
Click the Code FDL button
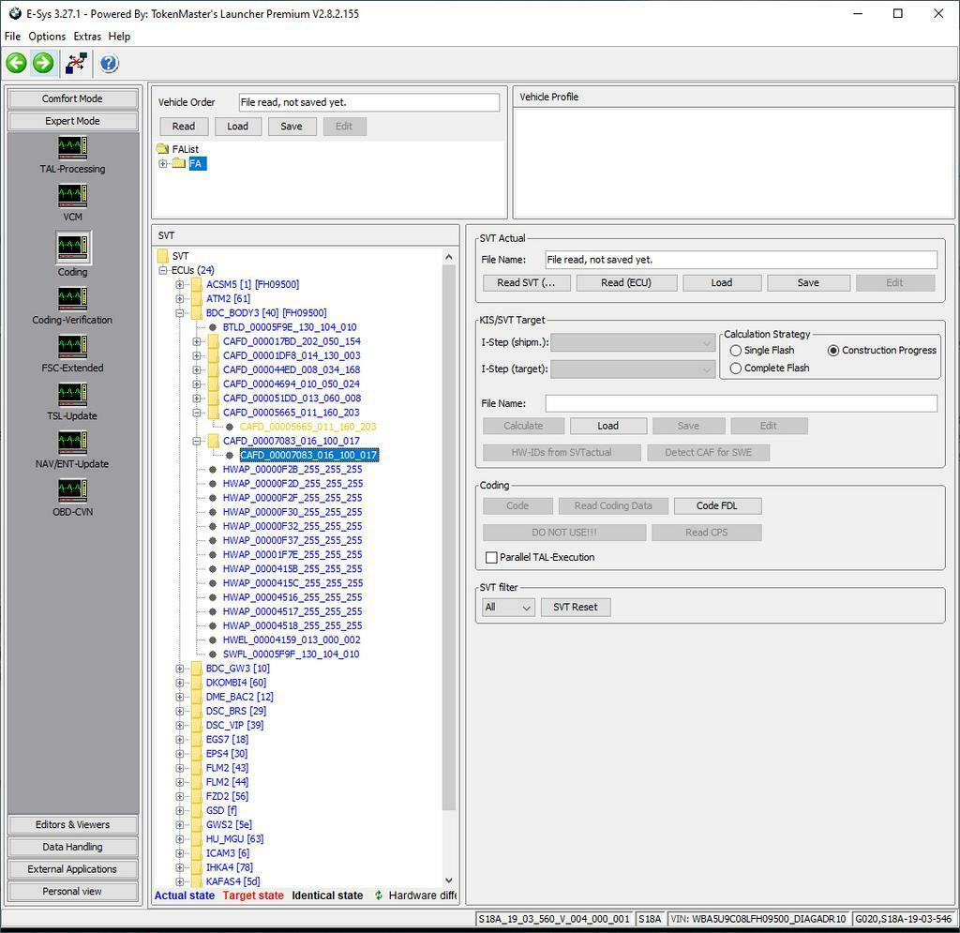click(717, 505)
